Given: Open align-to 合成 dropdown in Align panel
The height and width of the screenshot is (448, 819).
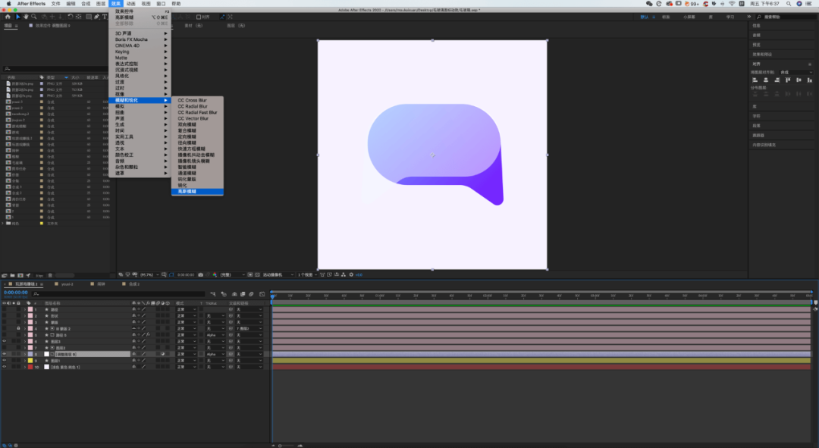Looking at the screenshot, I should point(796,72).
